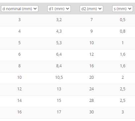The height and width of the screenshot is (121, 135).
Task: Select the d1 value 3,2 cell
Action: tap(59, 20)
